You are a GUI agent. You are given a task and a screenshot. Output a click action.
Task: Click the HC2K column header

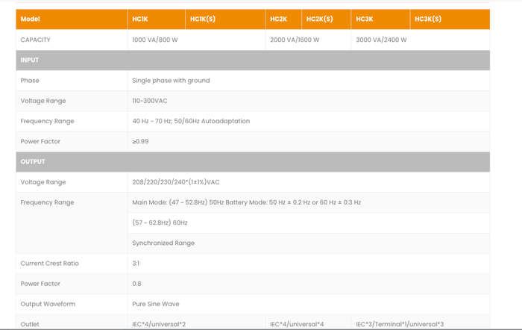click(283, 19)
